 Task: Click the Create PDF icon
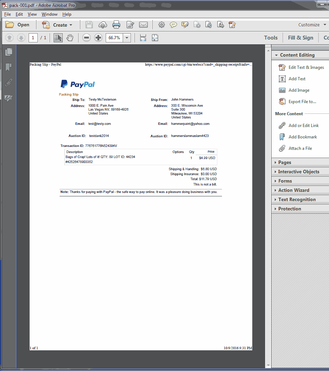coord(46,25)
